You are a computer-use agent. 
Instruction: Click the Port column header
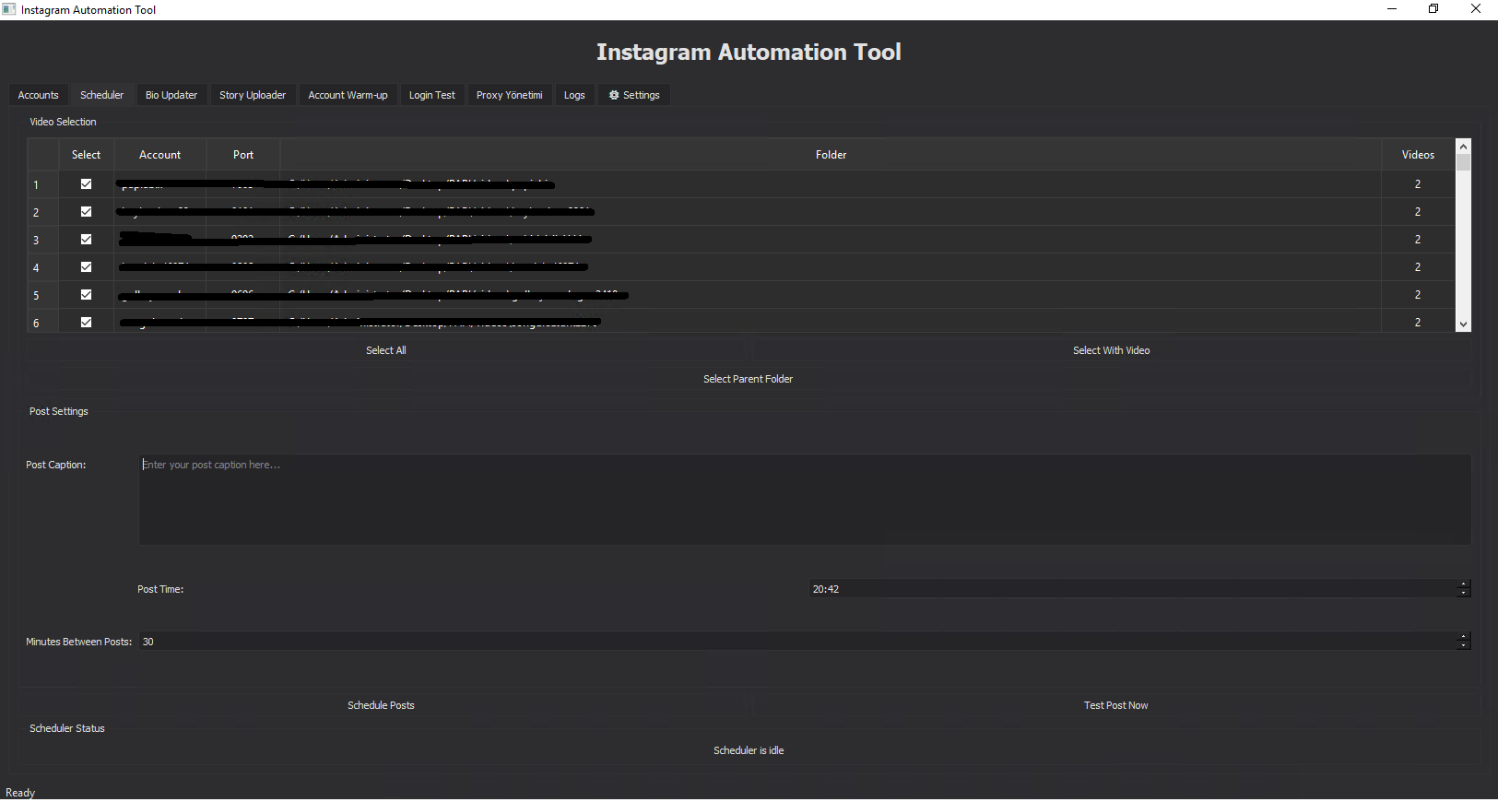(243, 155)
